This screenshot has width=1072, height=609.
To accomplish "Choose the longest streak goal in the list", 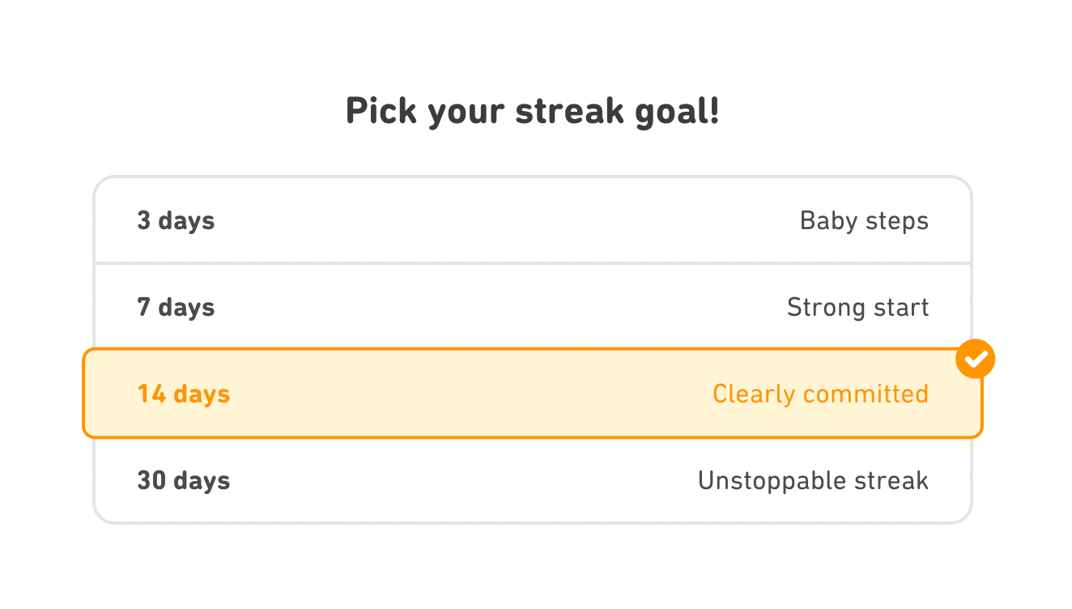I will tap(532, 480).
